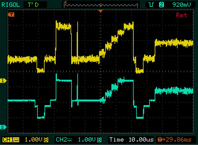Screen dimensions: 198x145
Task: Click the 29.86ms trigger offset readout
Action: pos(178,139)
